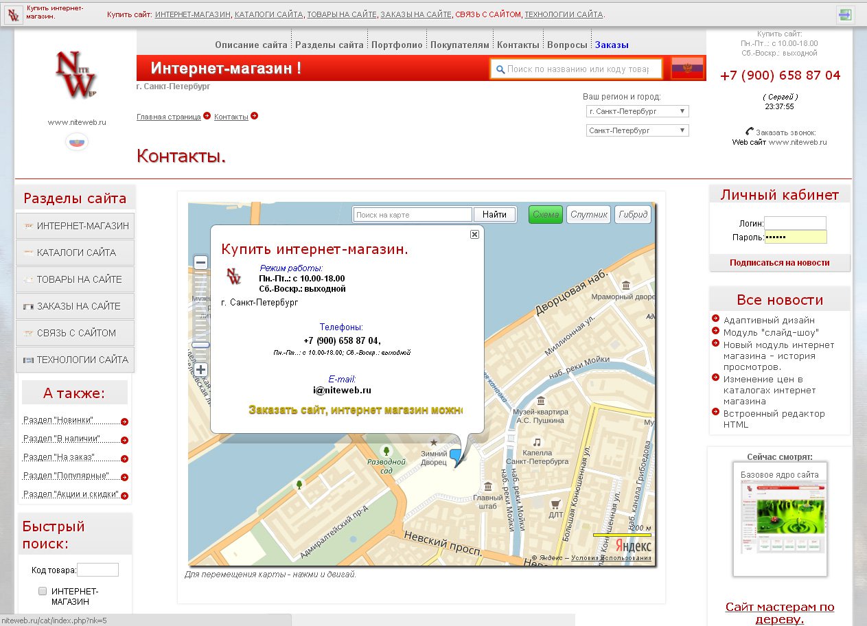Image resolution: width=867 pixels, height=626 pixels.
Task: Click Подписаться на новости link
Action: (779, 262)
